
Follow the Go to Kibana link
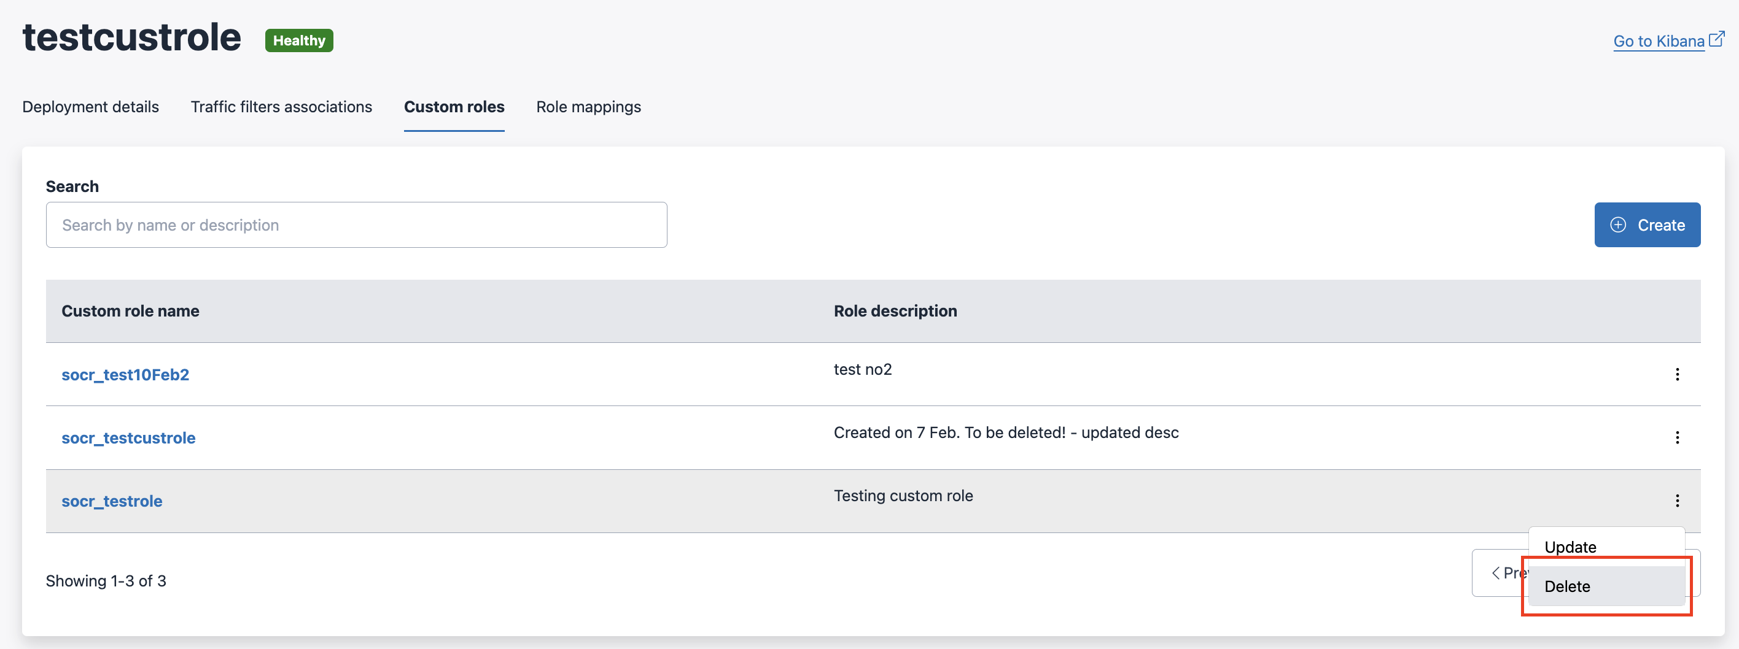[x=1657, y=40]
